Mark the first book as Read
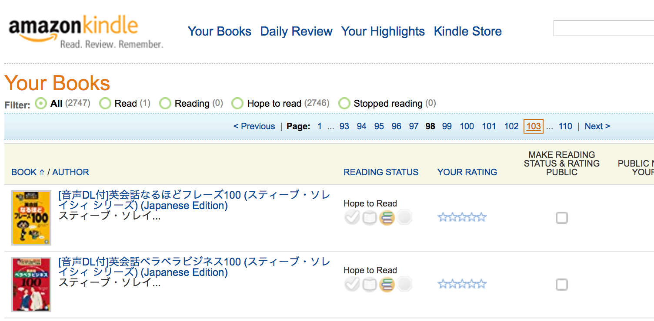Viewport: 654px width, 321px height. [x=352, y=217]
